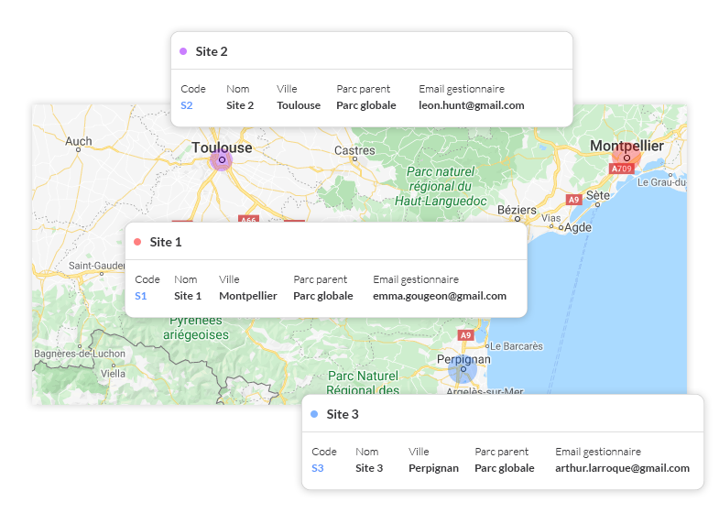This screenshot has height=513, width=719.
Task: Open the S1 code link in Site 1 card
Action: pos(141,296)
